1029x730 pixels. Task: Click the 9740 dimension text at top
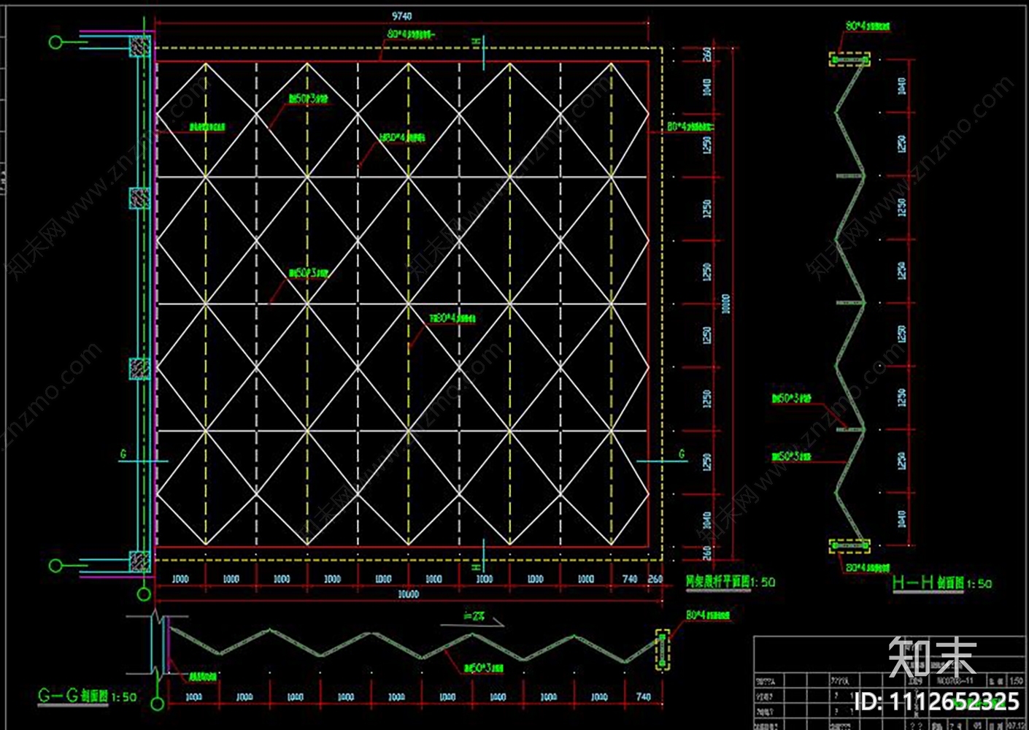(x=401, y=16)
